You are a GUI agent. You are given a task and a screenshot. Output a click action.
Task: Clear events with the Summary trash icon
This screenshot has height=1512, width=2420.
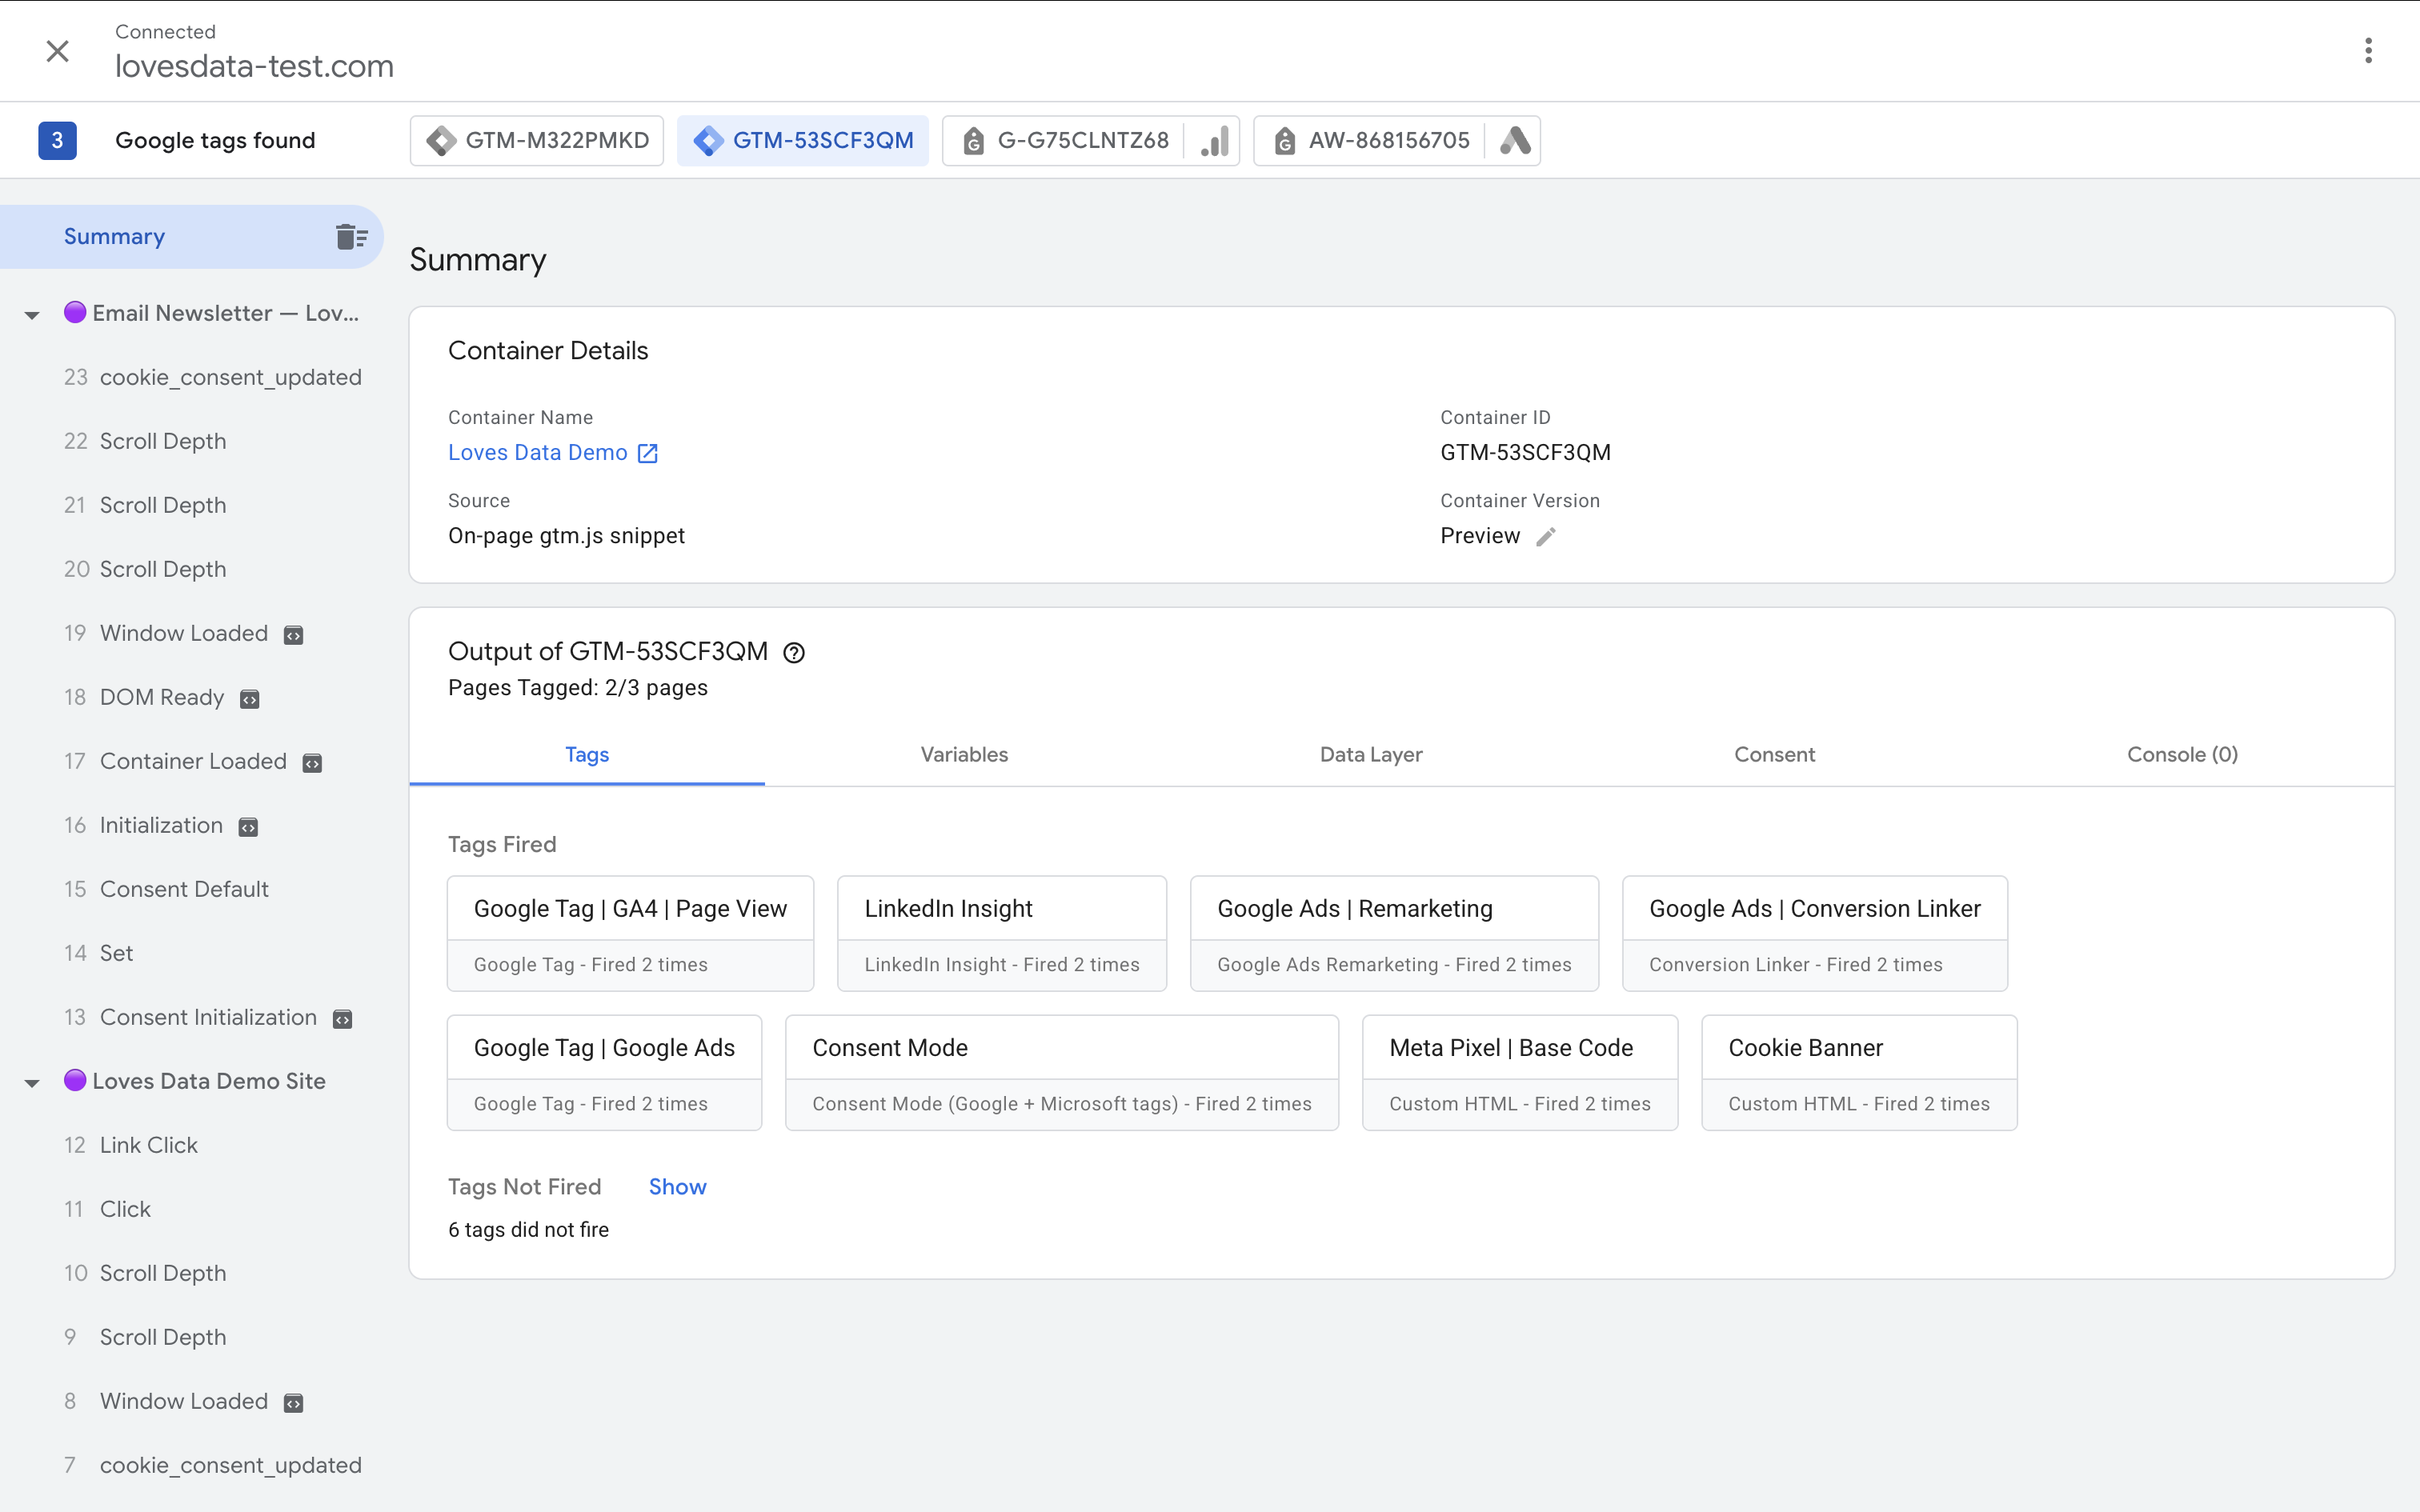pos(351,237)
